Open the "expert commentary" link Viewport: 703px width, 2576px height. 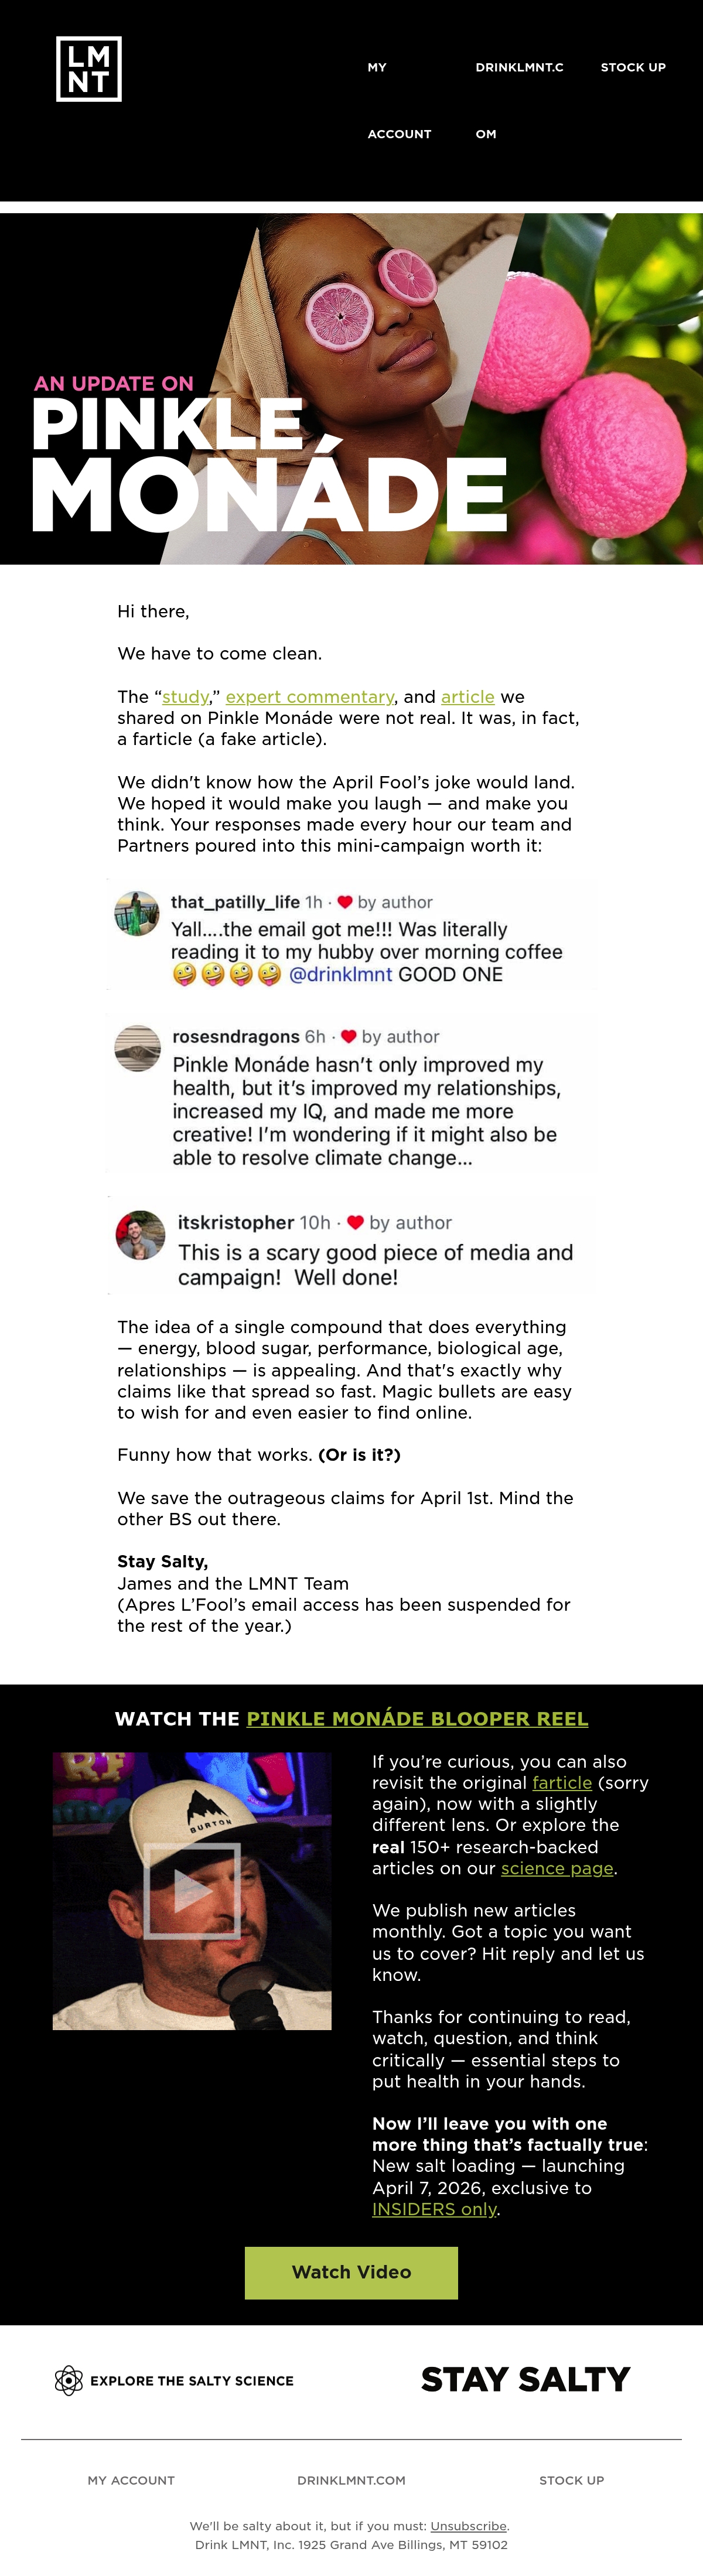(x=310, y=697)
